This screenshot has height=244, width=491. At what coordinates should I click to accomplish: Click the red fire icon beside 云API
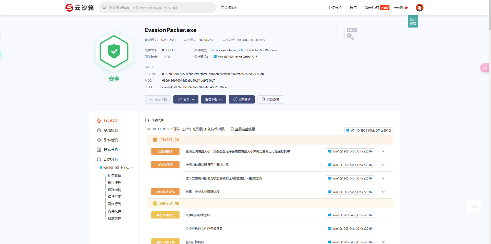(406, 7)
